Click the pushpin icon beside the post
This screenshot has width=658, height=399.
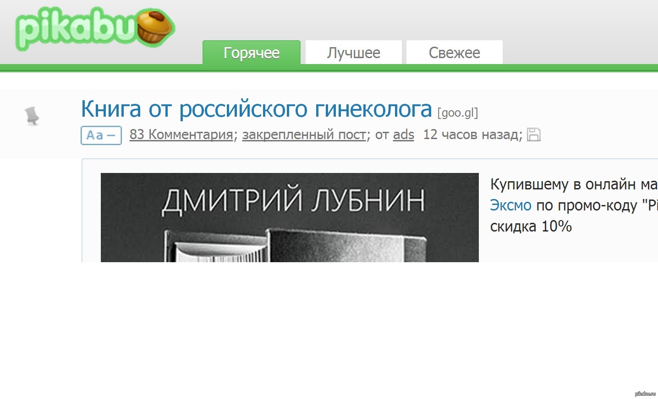pyautogui.click(x=32, y=116)
